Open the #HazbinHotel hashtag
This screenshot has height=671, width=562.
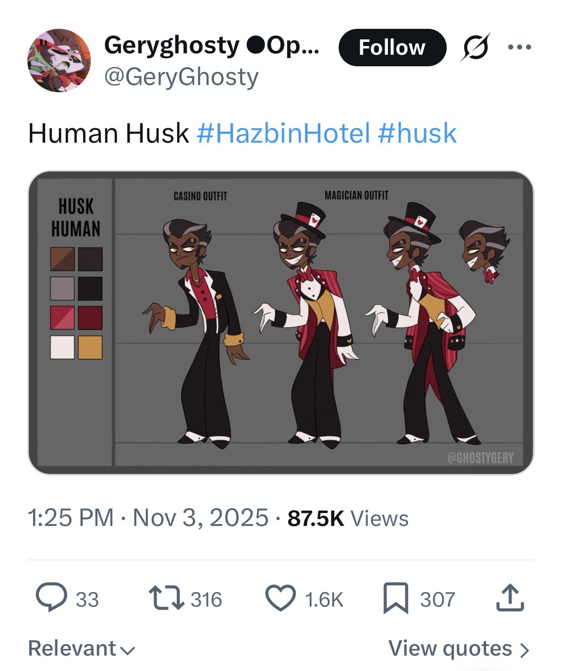coord(283,133)
